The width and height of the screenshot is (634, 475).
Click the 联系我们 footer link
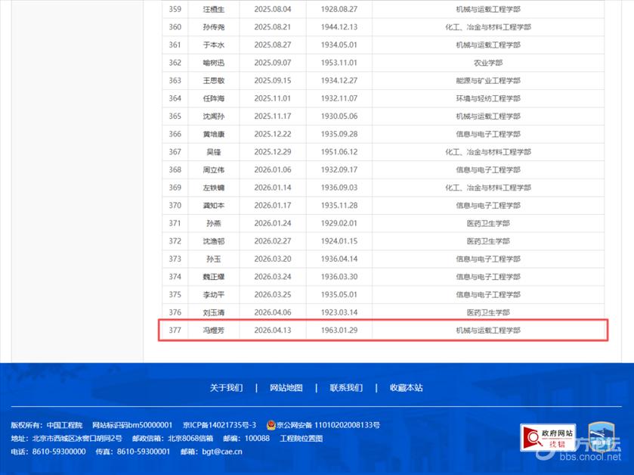pos(346,387)
